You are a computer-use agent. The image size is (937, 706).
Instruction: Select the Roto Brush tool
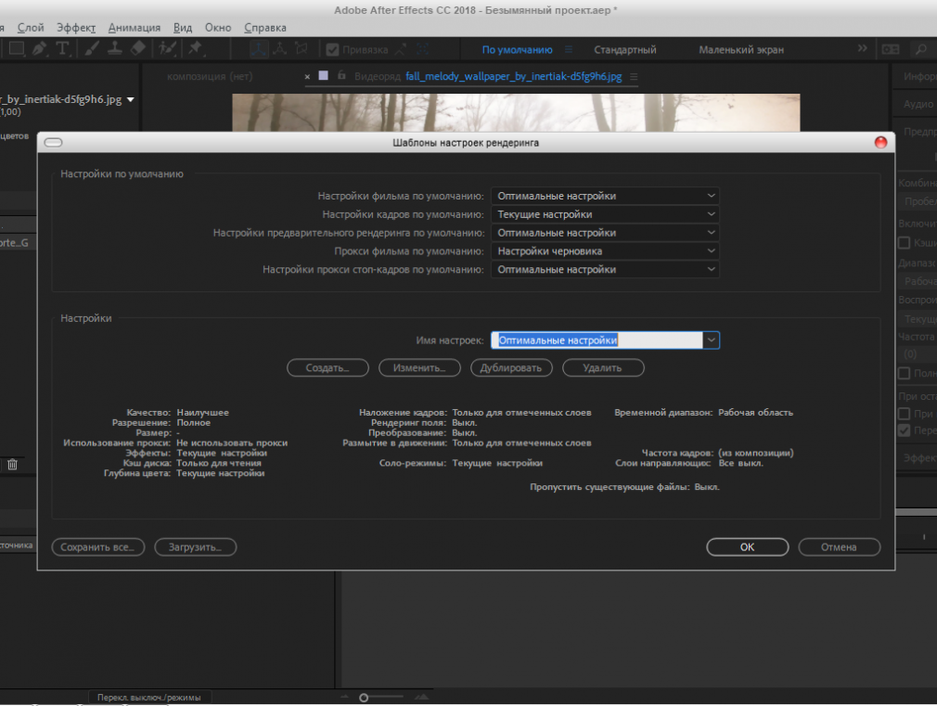tap(168, 49)
